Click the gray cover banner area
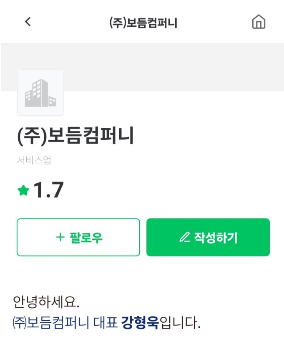This screenshot has height=342, width=284. pyautogui.click(x=167, y=67)
